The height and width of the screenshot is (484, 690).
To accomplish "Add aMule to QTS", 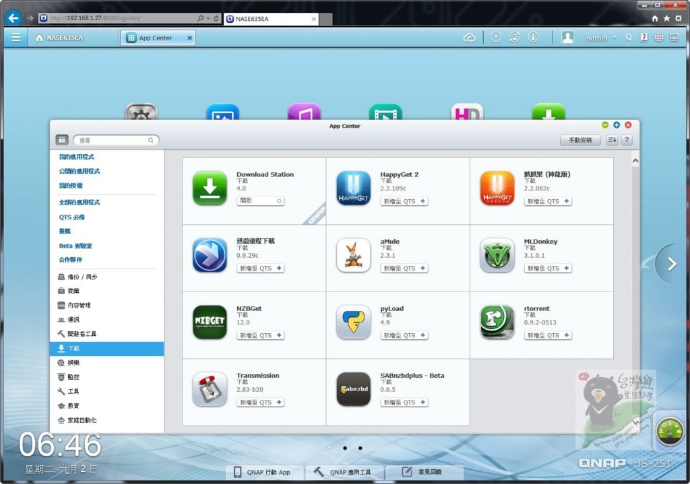I will coord(404,268).
